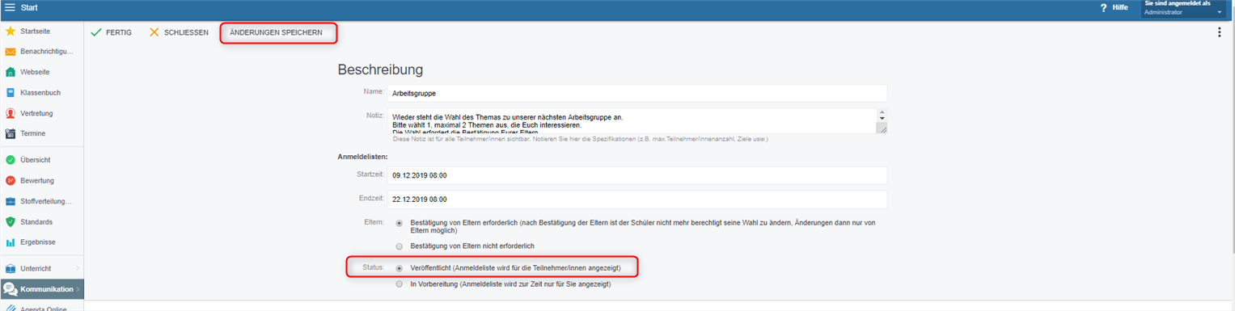1235x311 pixels.
Task: Click the Webseite house icon
Action: [x=11, y=72]
